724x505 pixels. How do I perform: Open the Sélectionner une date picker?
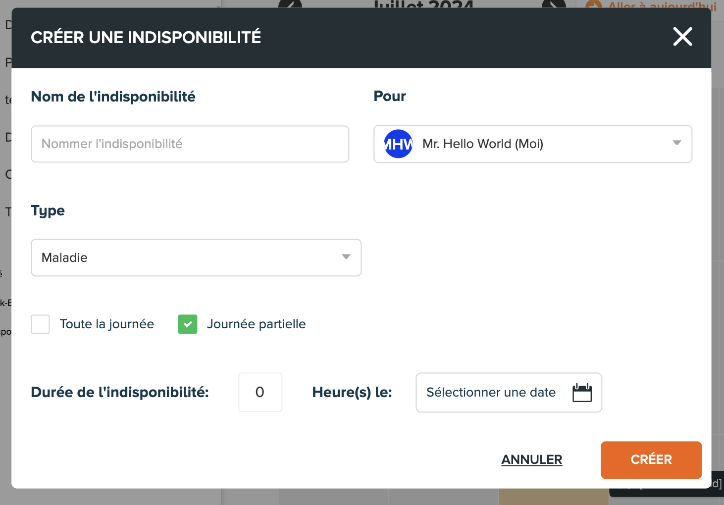[x=509, y=393]
